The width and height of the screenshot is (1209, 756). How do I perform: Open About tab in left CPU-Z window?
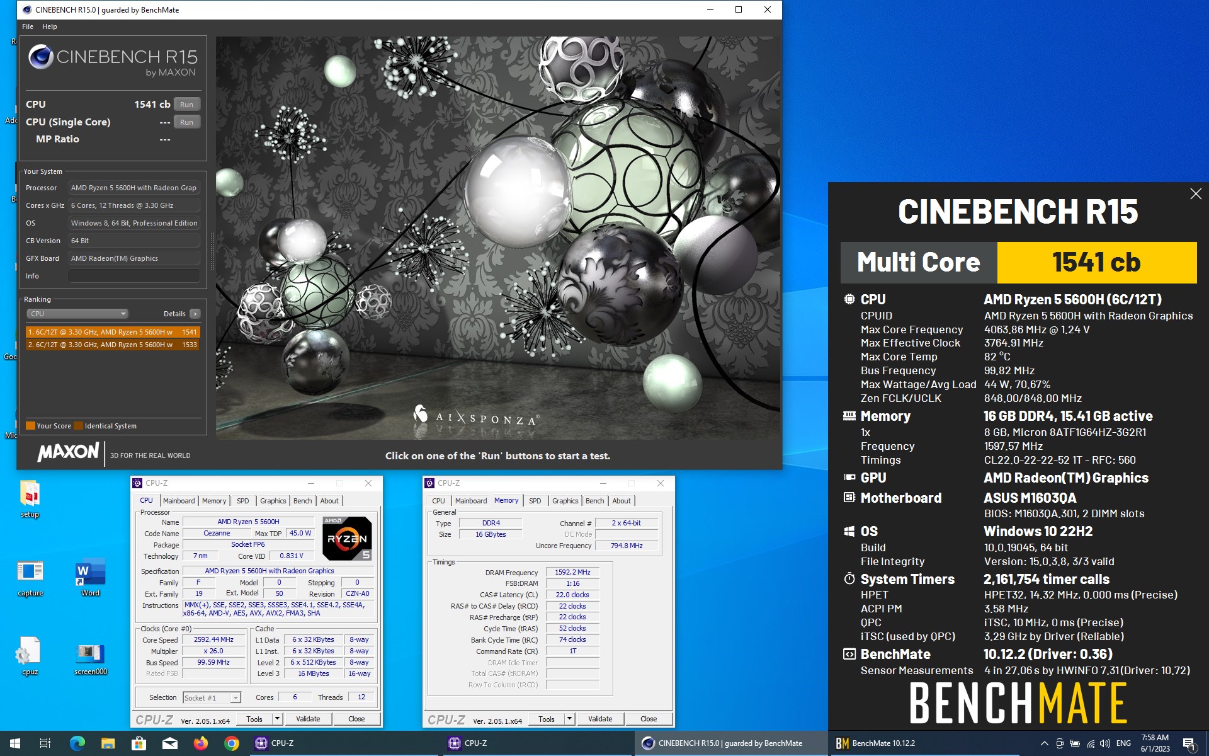coord(329,501)
